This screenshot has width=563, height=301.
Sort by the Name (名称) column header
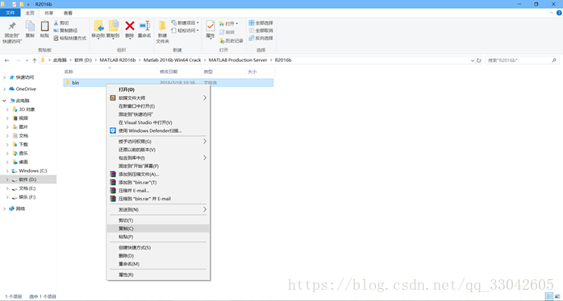coord(110,72)
